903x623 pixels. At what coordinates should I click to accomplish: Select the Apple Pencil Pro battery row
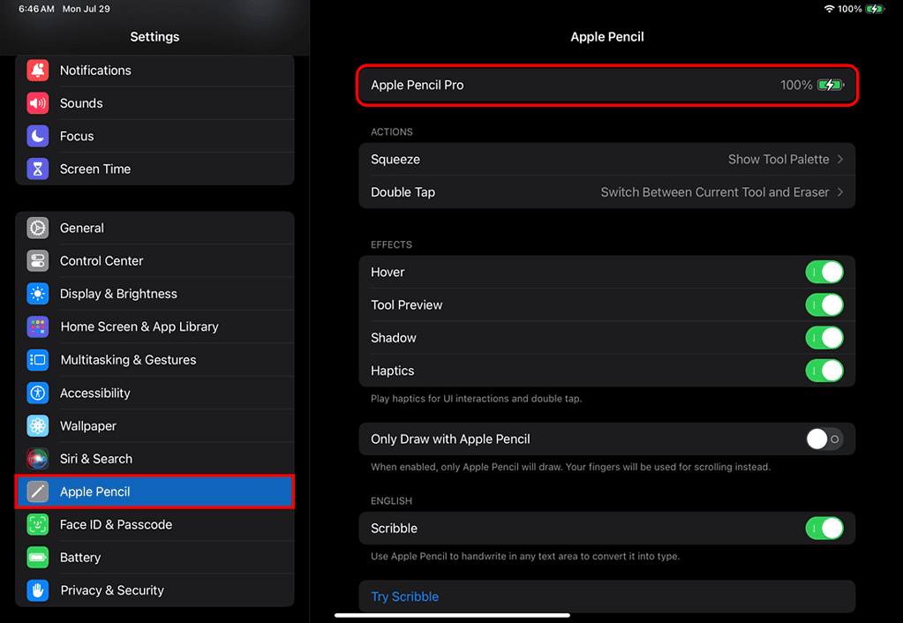tap(606, 86)
